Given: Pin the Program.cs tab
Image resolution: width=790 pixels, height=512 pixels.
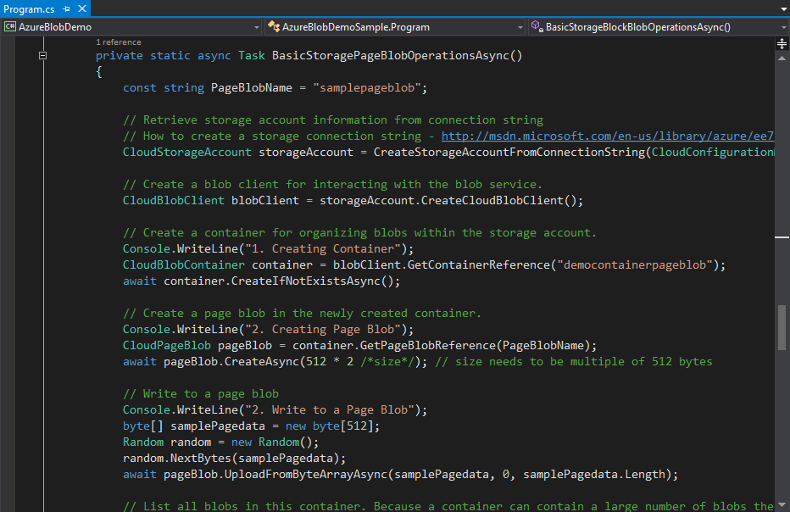Looking at the screenshot, I should 66,8.
